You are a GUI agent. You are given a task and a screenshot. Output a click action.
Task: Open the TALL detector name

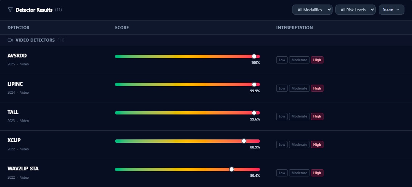pyautogui.click(x=13, y=112)
